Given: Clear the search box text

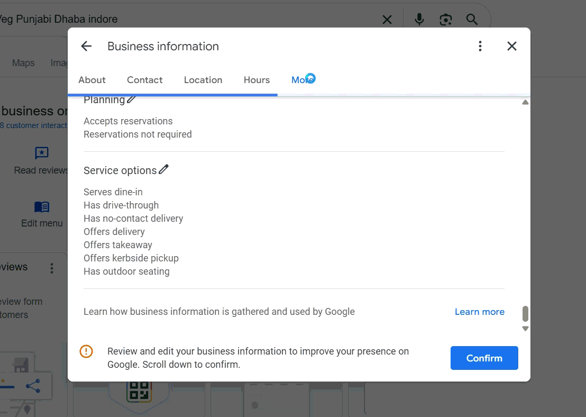Looking at the screenshot, I should point(387,20).
